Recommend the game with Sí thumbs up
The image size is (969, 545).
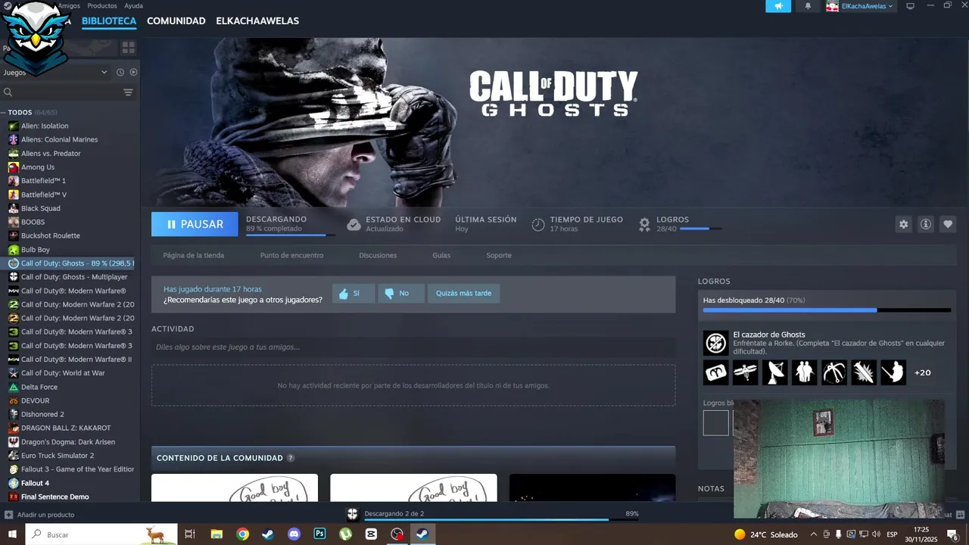tap(354, 294)
